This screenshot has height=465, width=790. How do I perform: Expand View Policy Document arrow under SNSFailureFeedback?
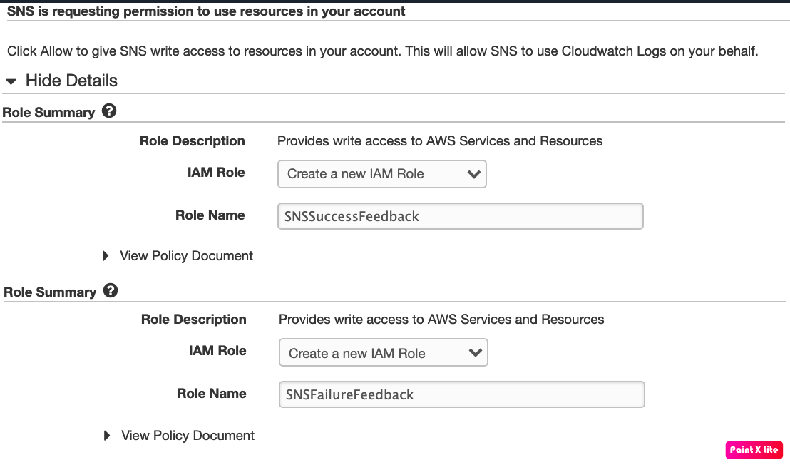tap(108, 436)
